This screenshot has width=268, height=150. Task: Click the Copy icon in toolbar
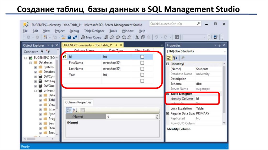(x=143, y=37)
